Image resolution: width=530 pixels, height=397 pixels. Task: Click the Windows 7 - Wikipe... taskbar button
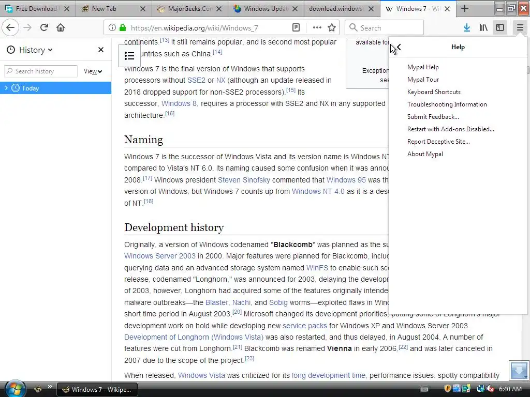tap(97, 390)
